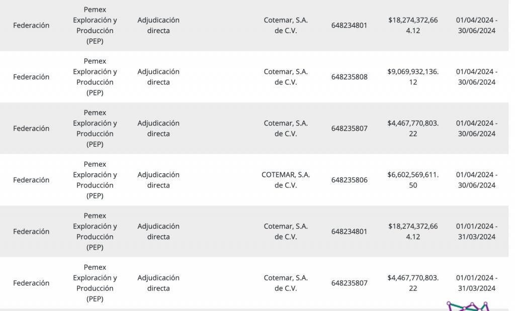Click Federación in the 648235806 contract row
515x311 pixels.
tap(31, 180)
